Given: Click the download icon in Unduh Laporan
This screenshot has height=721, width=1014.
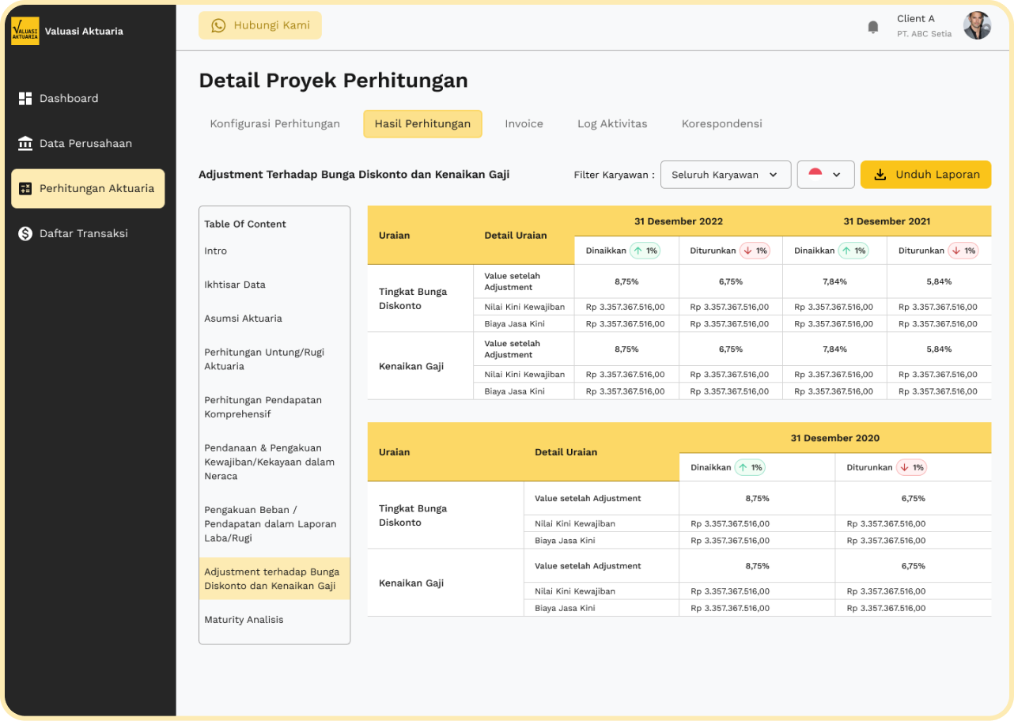Looking at the screenshot, I should coord(880,175).
